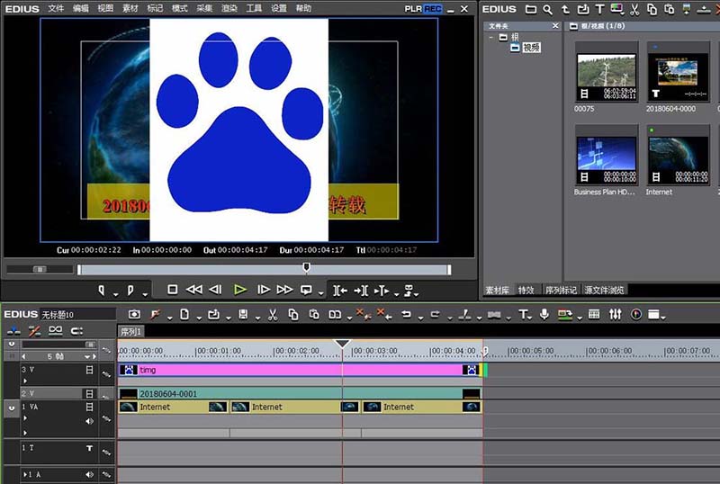This screenshot has height=484, width=720.
Task: Redo the action in timeline toolbar
Action: coord(436,314)
